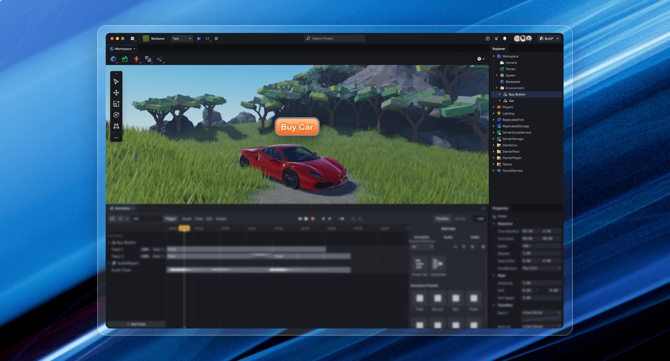Open the Build mode dropdown

pyautogui.click(x=549, y=38)
